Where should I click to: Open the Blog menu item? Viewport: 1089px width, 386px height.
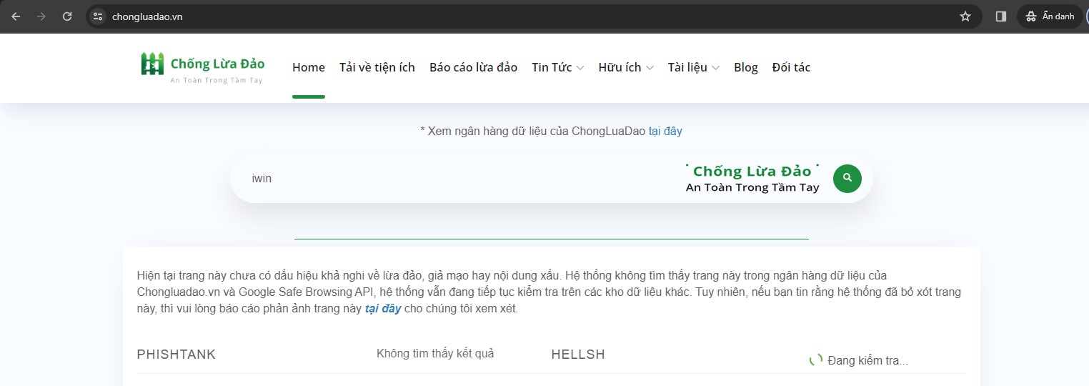746,67
